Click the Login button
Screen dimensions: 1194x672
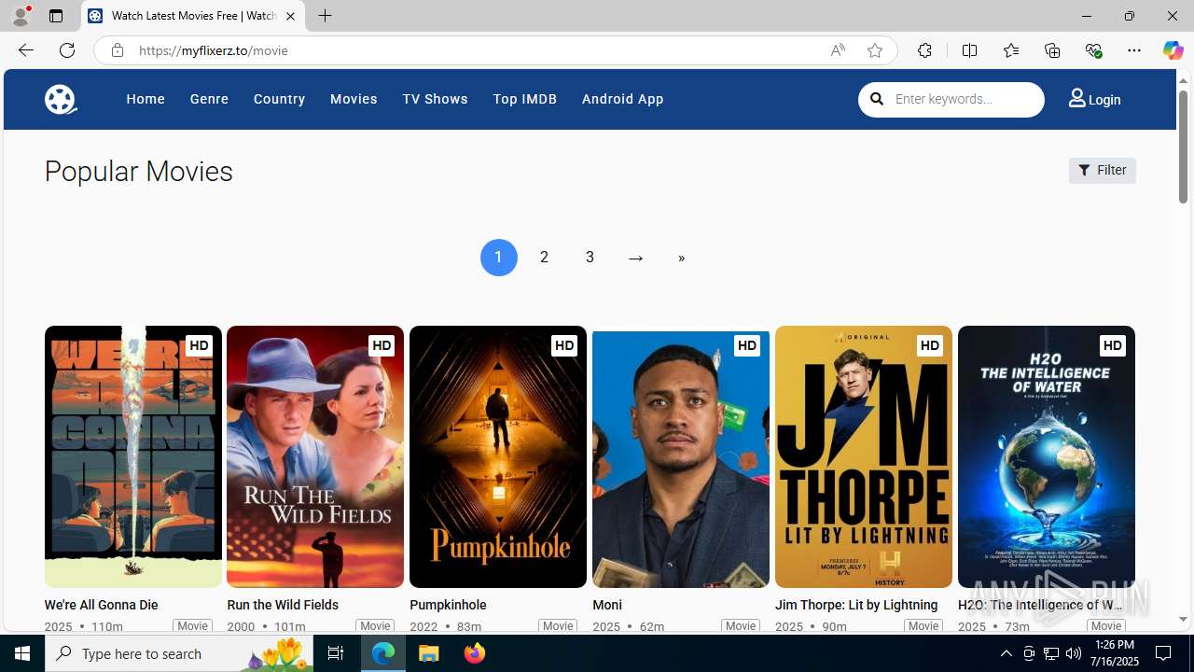click(1094, 99)
